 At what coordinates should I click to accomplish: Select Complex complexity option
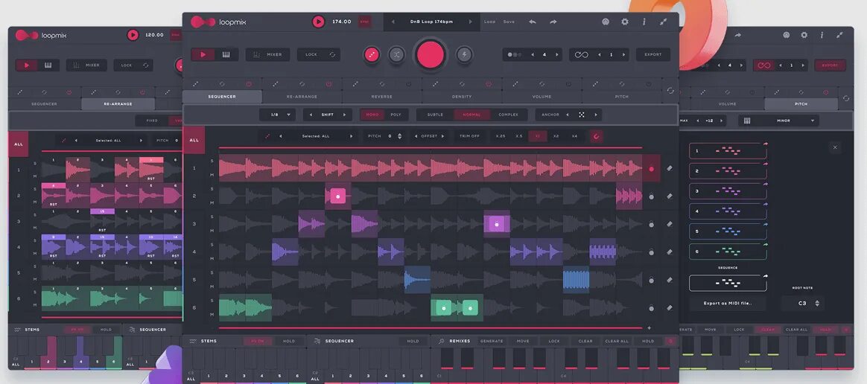pos(508,115)
